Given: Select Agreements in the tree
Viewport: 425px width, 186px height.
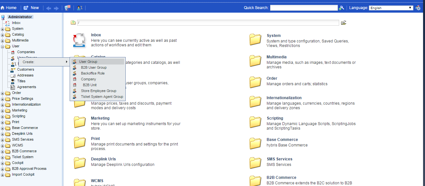Looking at the screenshot, I should coord(27,87).
